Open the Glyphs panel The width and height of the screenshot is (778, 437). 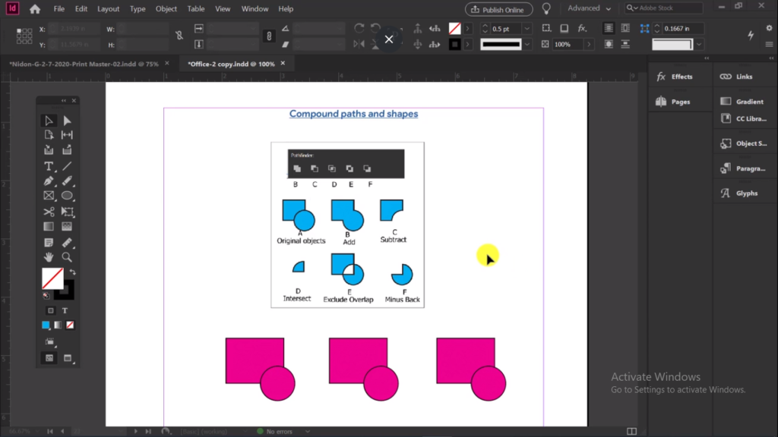[x=738, y=193]
